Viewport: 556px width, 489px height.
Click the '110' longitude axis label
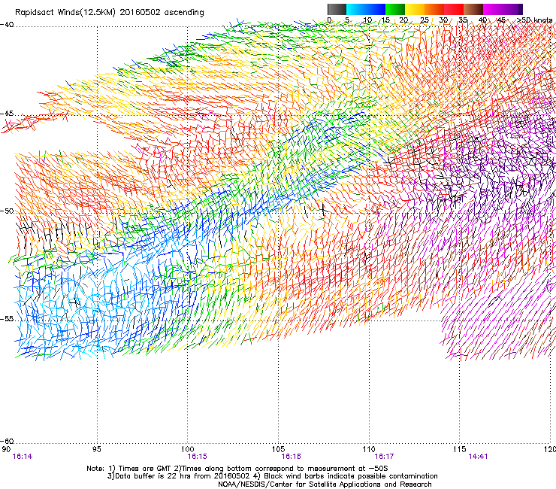click(369, 449)
